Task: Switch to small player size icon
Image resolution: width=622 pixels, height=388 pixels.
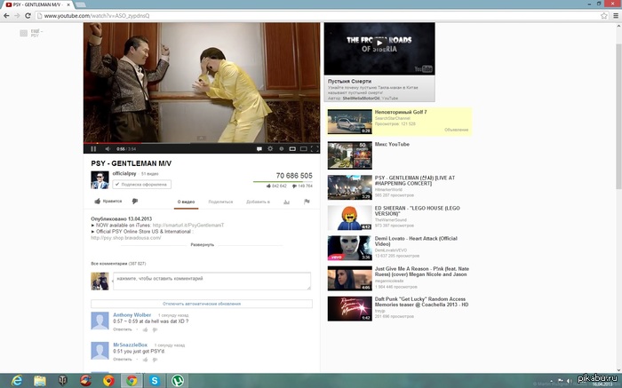Action: point(292,148)
